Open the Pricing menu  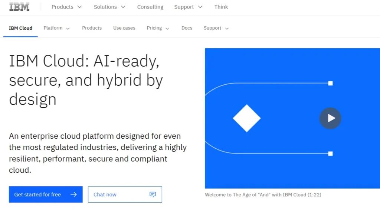pos(158,28)
